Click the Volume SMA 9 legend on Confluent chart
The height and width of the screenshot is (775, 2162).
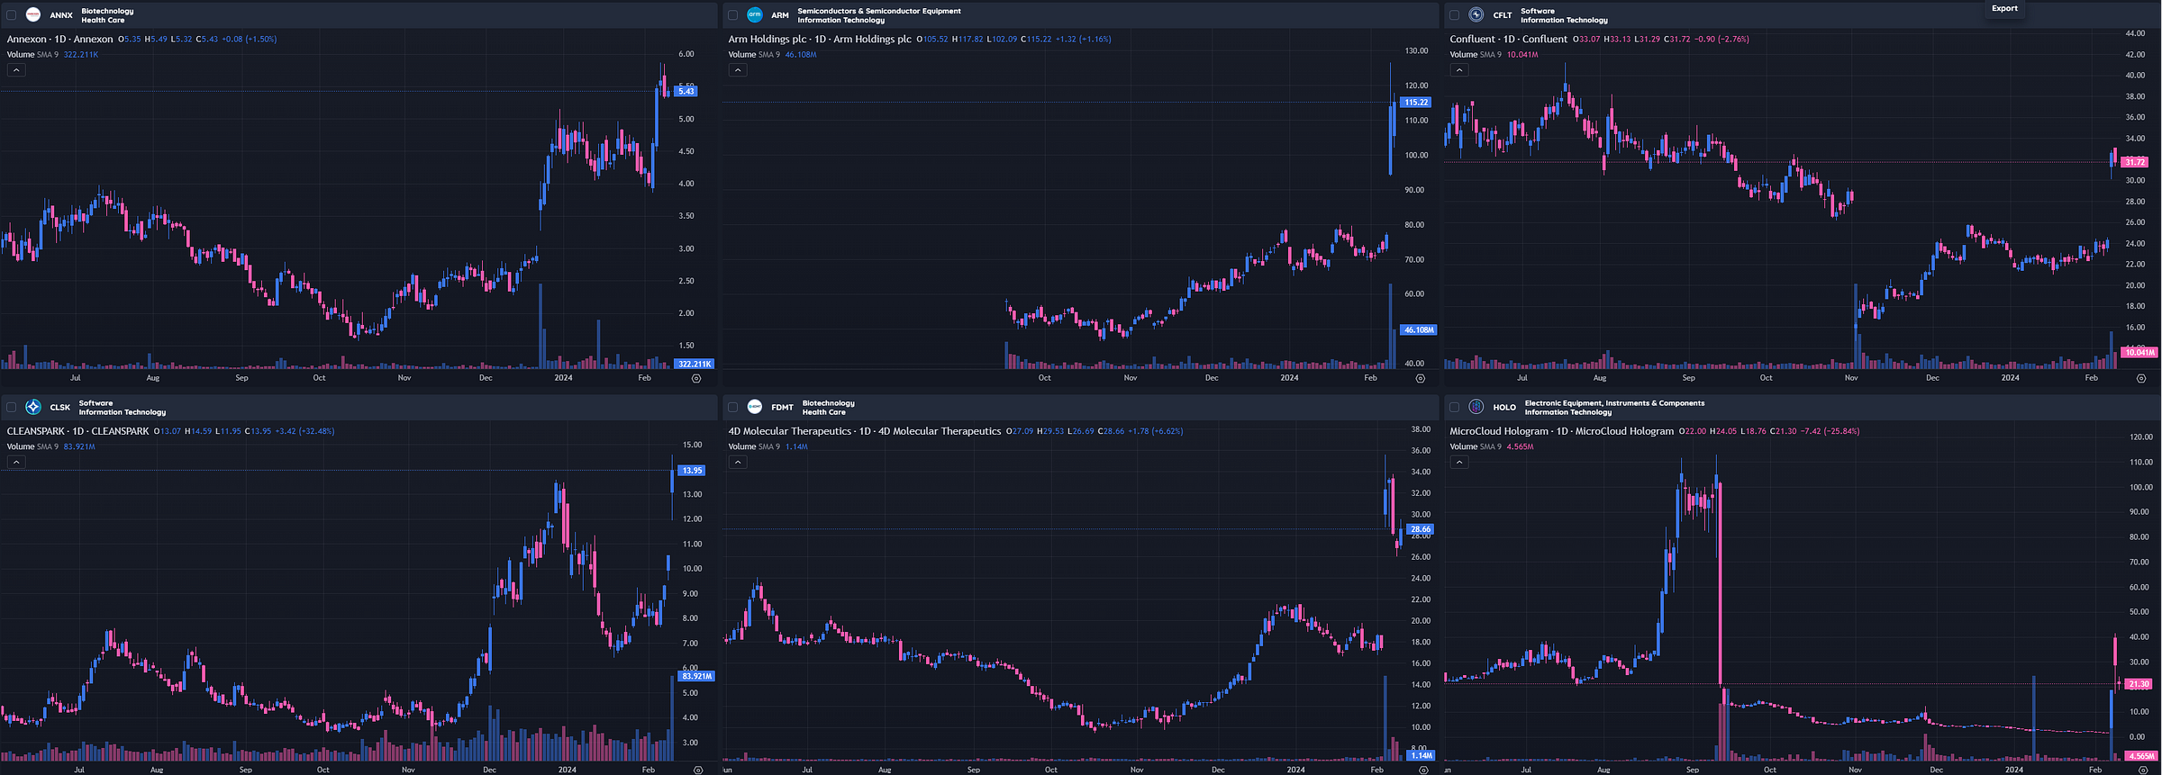tap(1476, 55)
